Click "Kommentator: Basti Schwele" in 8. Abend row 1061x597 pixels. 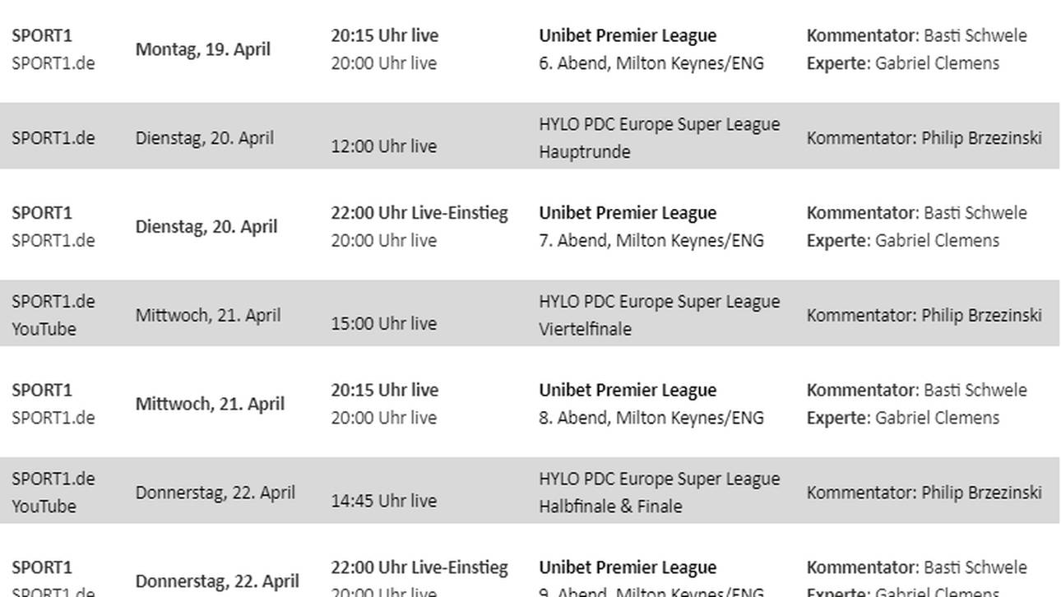(916, 390)
